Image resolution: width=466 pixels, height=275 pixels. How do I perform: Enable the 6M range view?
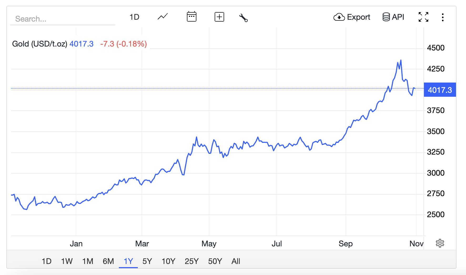(108, 261)
